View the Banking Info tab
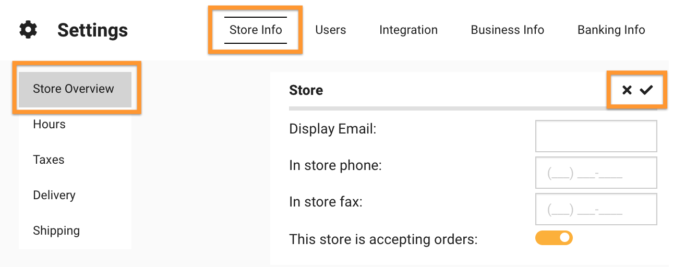673x267 pixels. [611, 30]
